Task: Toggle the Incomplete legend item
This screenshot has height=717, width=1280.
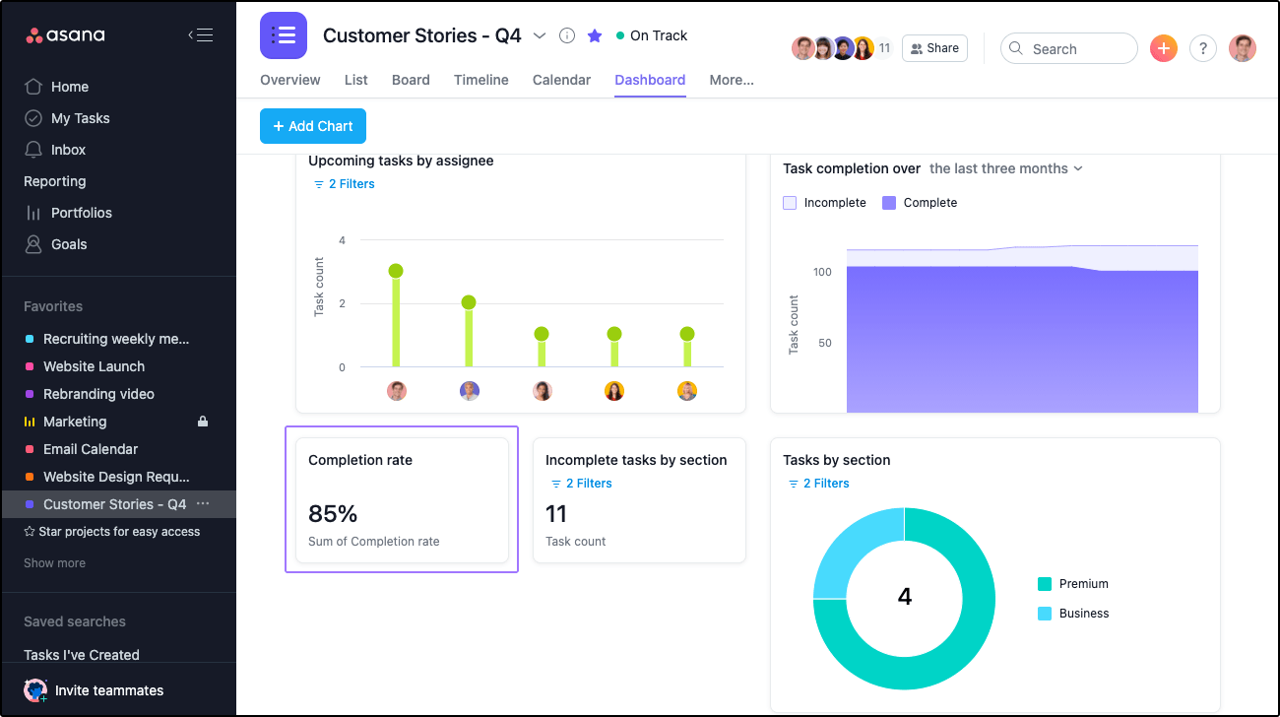Action: coord(824,202)
